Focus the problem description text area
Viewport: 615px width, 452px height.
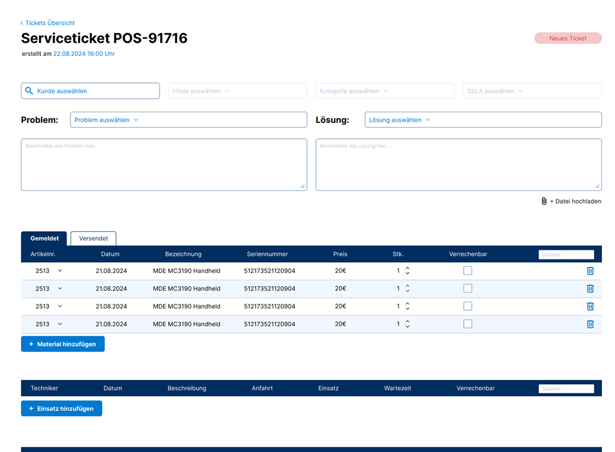[164, 165]
